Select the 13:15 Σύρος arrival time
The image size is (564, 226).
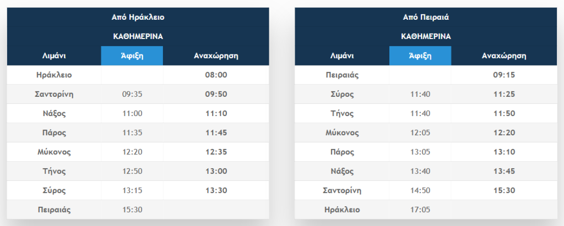(132, 190)
